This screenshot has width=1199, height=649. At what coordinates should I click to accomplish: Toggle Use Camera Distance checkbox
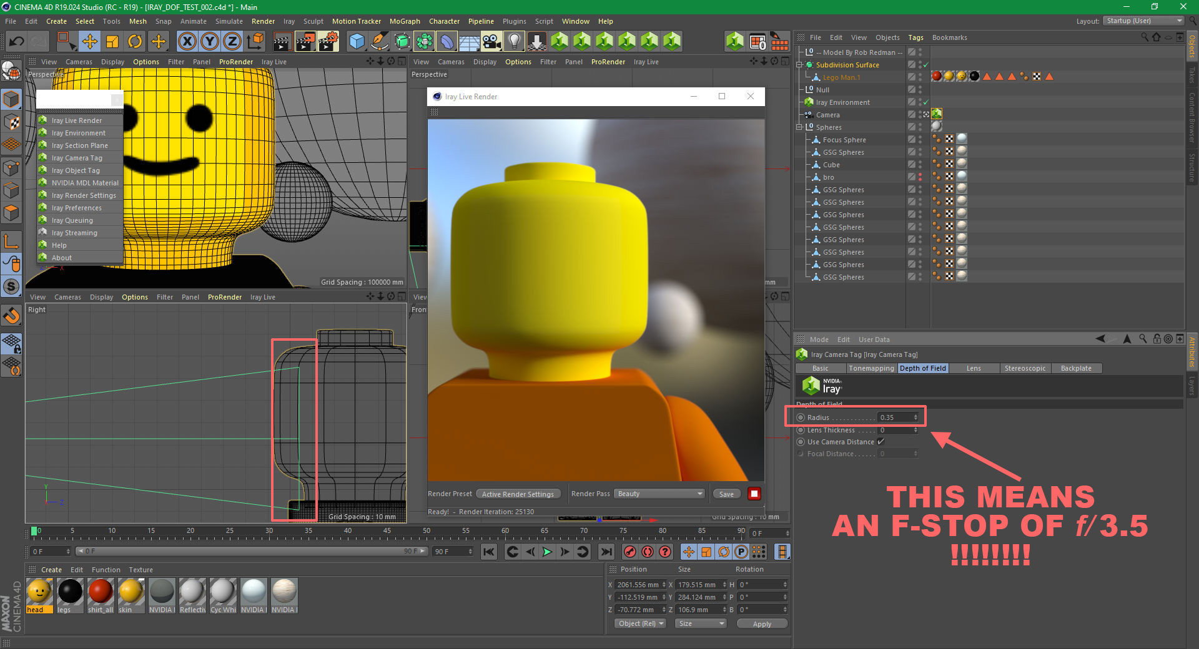click(881, 442)
